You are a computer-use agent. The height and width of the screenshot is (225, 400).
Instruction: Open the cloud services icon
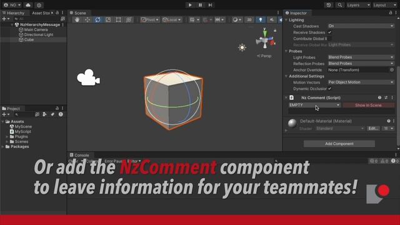tap(28, 5)
